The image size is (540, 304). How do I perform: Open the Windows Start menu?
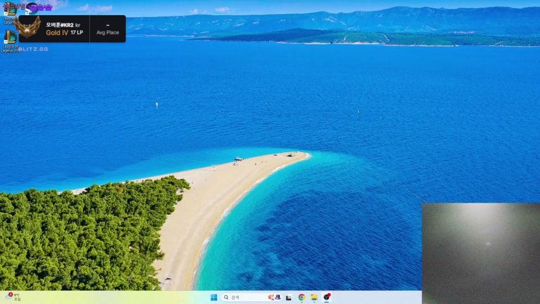point(214,297)
